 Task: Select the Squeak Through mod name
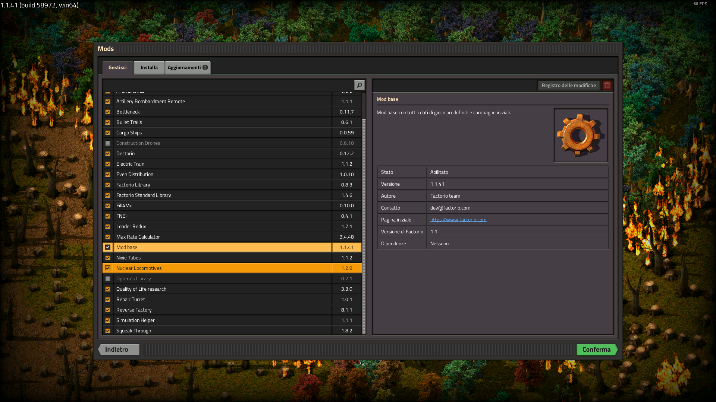pyautogui.click(x=134, y=331)
